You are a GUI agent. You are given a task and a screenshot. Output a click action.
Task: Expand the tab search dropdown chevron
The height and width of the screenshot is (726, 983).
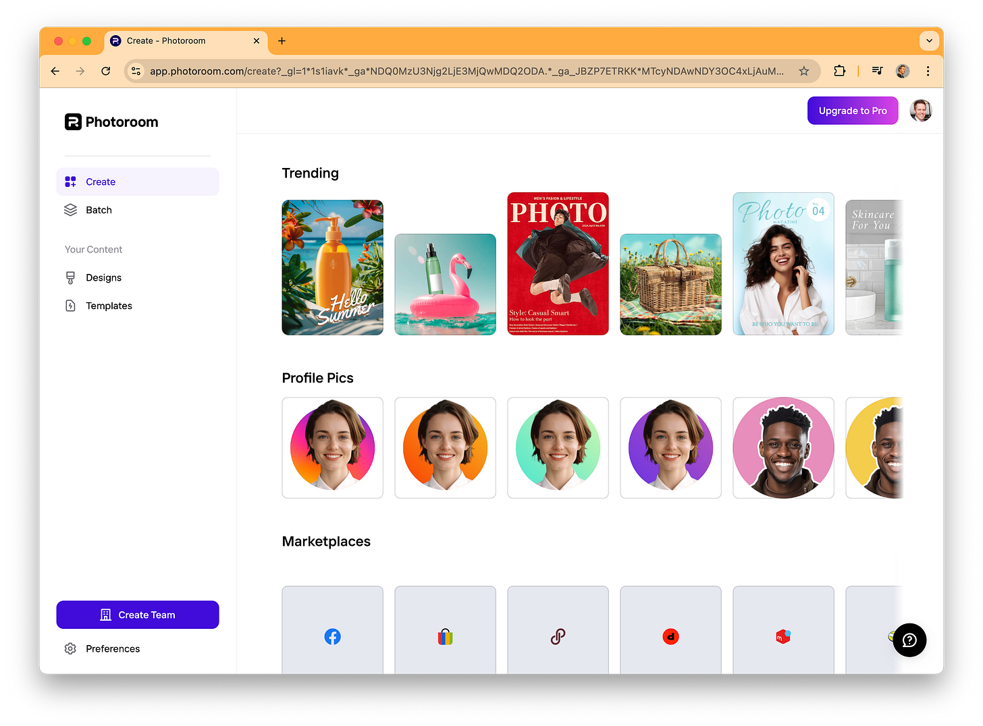click(929, 40)
